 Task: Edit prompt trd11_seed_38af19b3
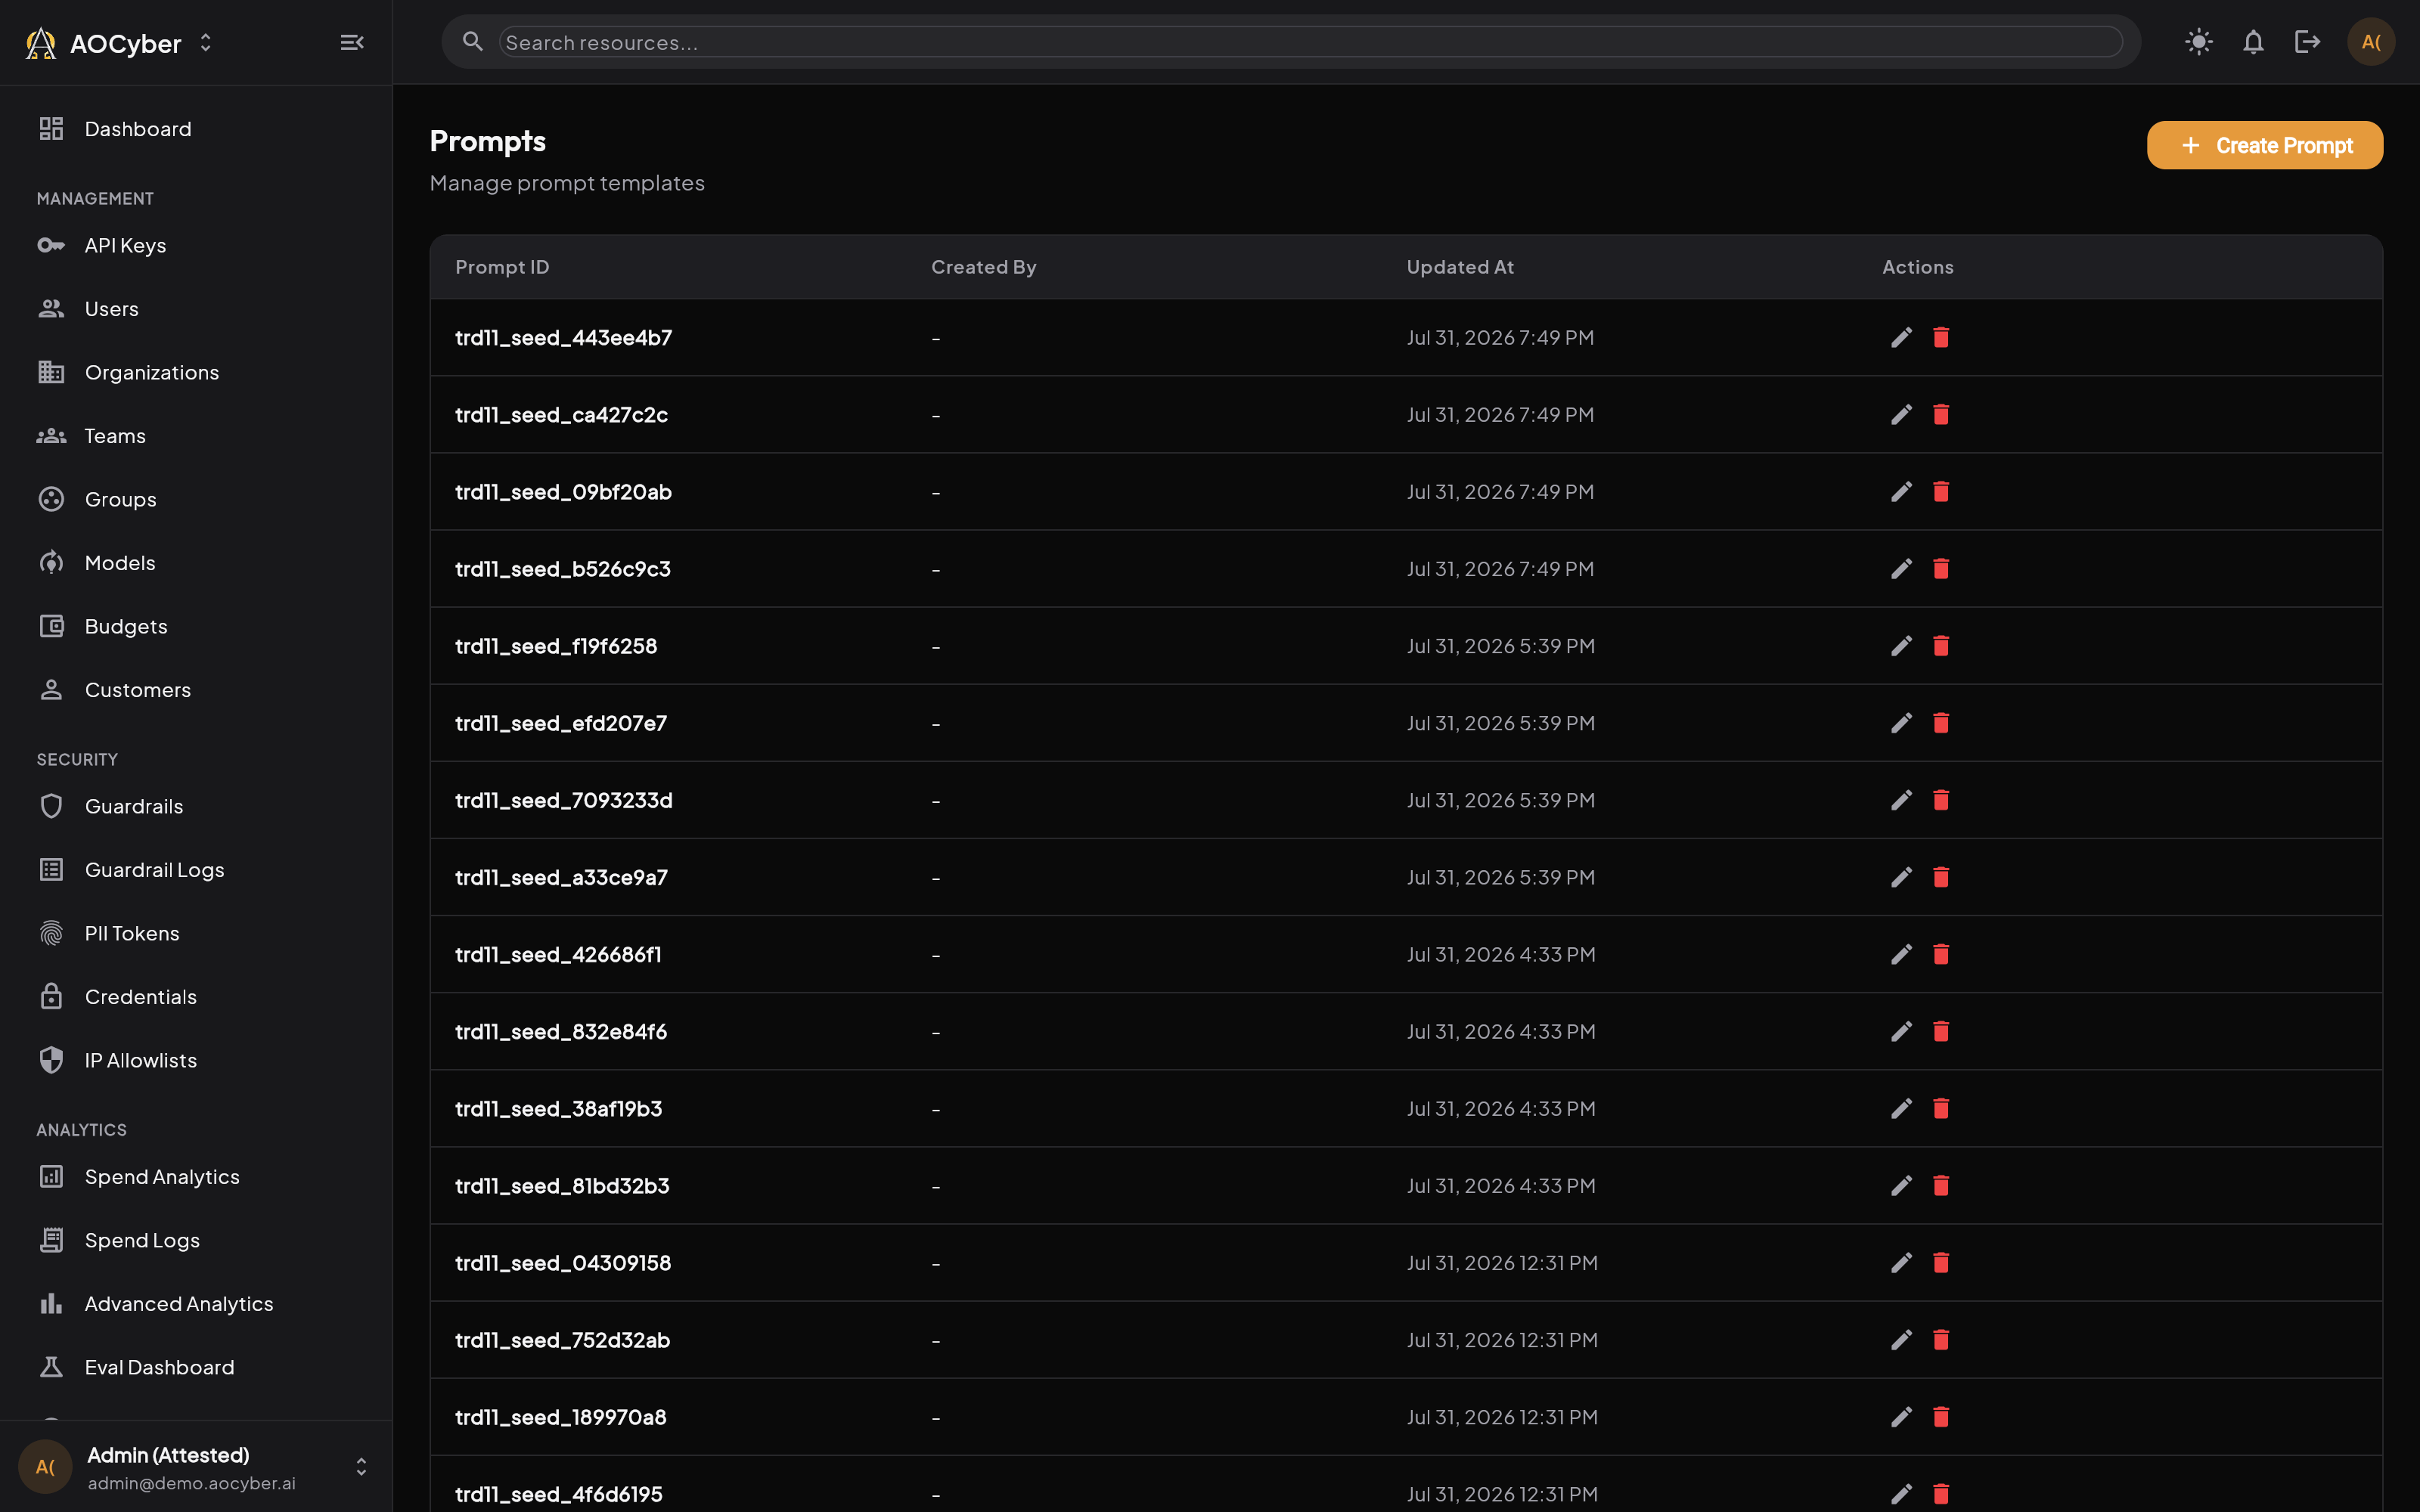[x=1901, y=1108]
